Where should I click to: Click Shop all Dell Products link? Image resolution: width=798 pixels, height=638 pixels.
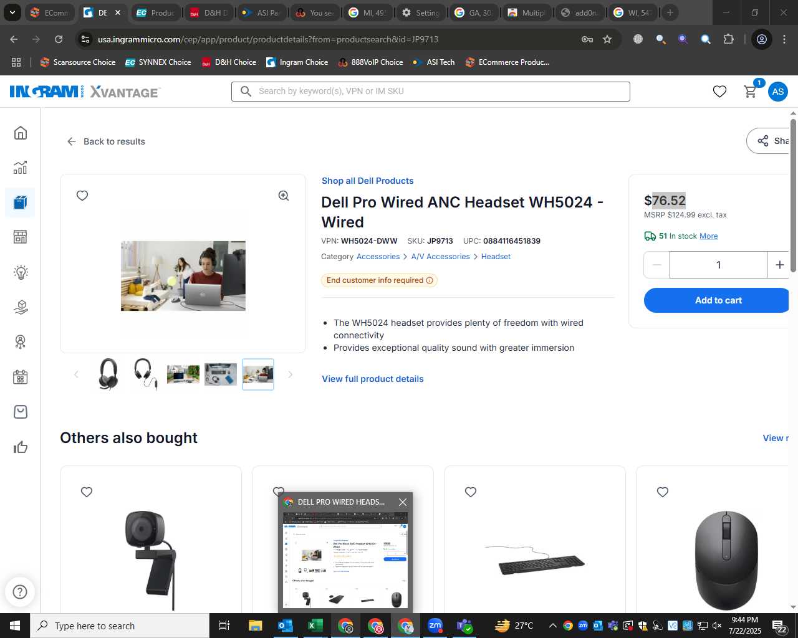(367, 181)
